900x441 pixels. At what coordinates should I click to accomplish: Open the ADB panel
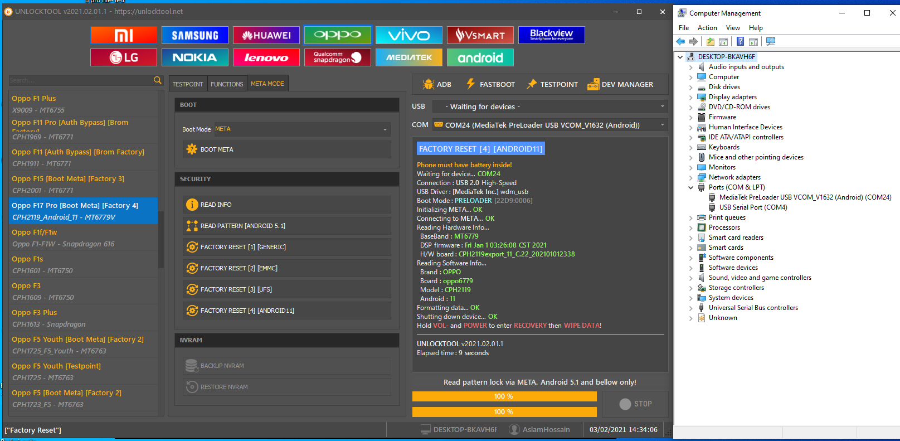click(437, 84)
